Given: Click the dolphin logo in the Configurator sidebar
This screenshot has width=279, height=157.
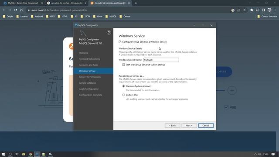Looking at the screenshot, I should click(x=83, y=33).
